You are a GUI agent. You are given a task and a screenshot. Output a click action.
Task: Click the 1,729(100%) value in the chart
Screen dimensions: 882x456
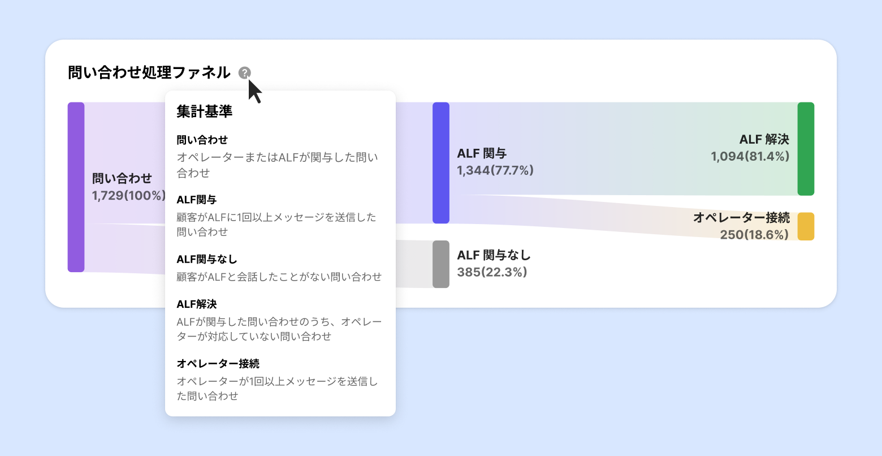pos(129,196)
